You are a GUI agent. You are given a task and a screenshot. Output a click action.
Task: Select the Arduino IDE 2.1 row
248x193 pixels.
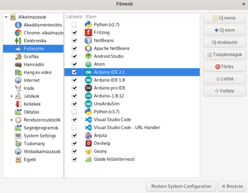132,72
